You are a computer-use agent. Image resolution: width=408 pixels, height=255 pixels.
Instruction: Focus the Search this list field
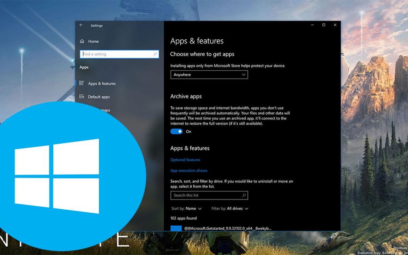point(209,195)
